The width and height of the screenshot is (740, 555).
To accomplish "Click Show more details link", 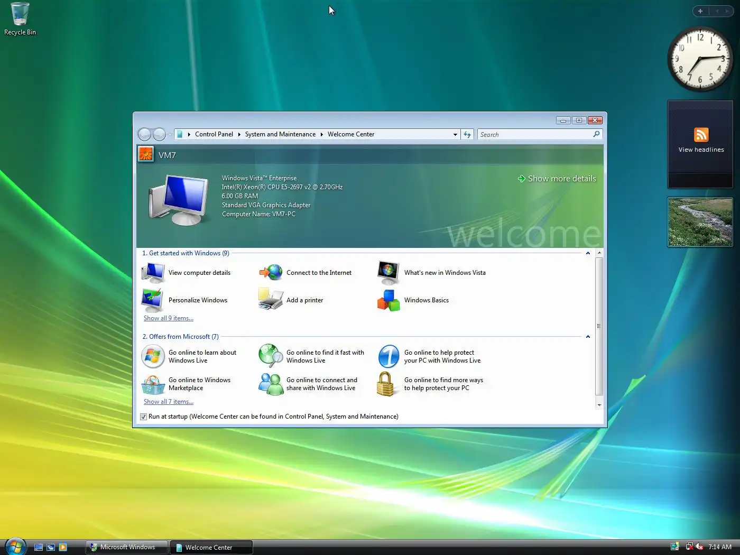I will 562,179.
